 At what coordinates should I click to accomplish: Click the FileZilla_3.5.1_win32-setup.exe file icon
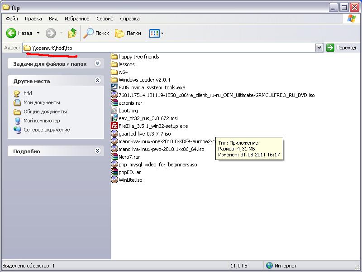(x=114, y=126)
